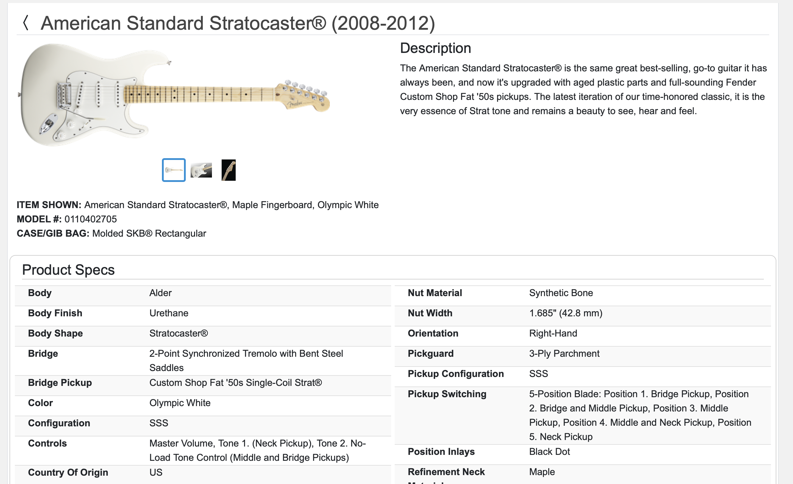The image size is (793, 484).
Task: Click the Bridge Pickup spec label
Action: click(60, 382)
